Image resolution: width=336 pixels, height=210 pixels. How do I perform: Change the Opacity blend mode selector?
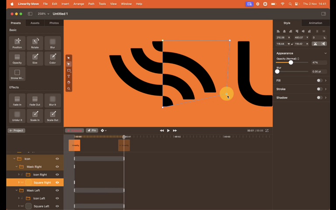(x=287, y=59)
